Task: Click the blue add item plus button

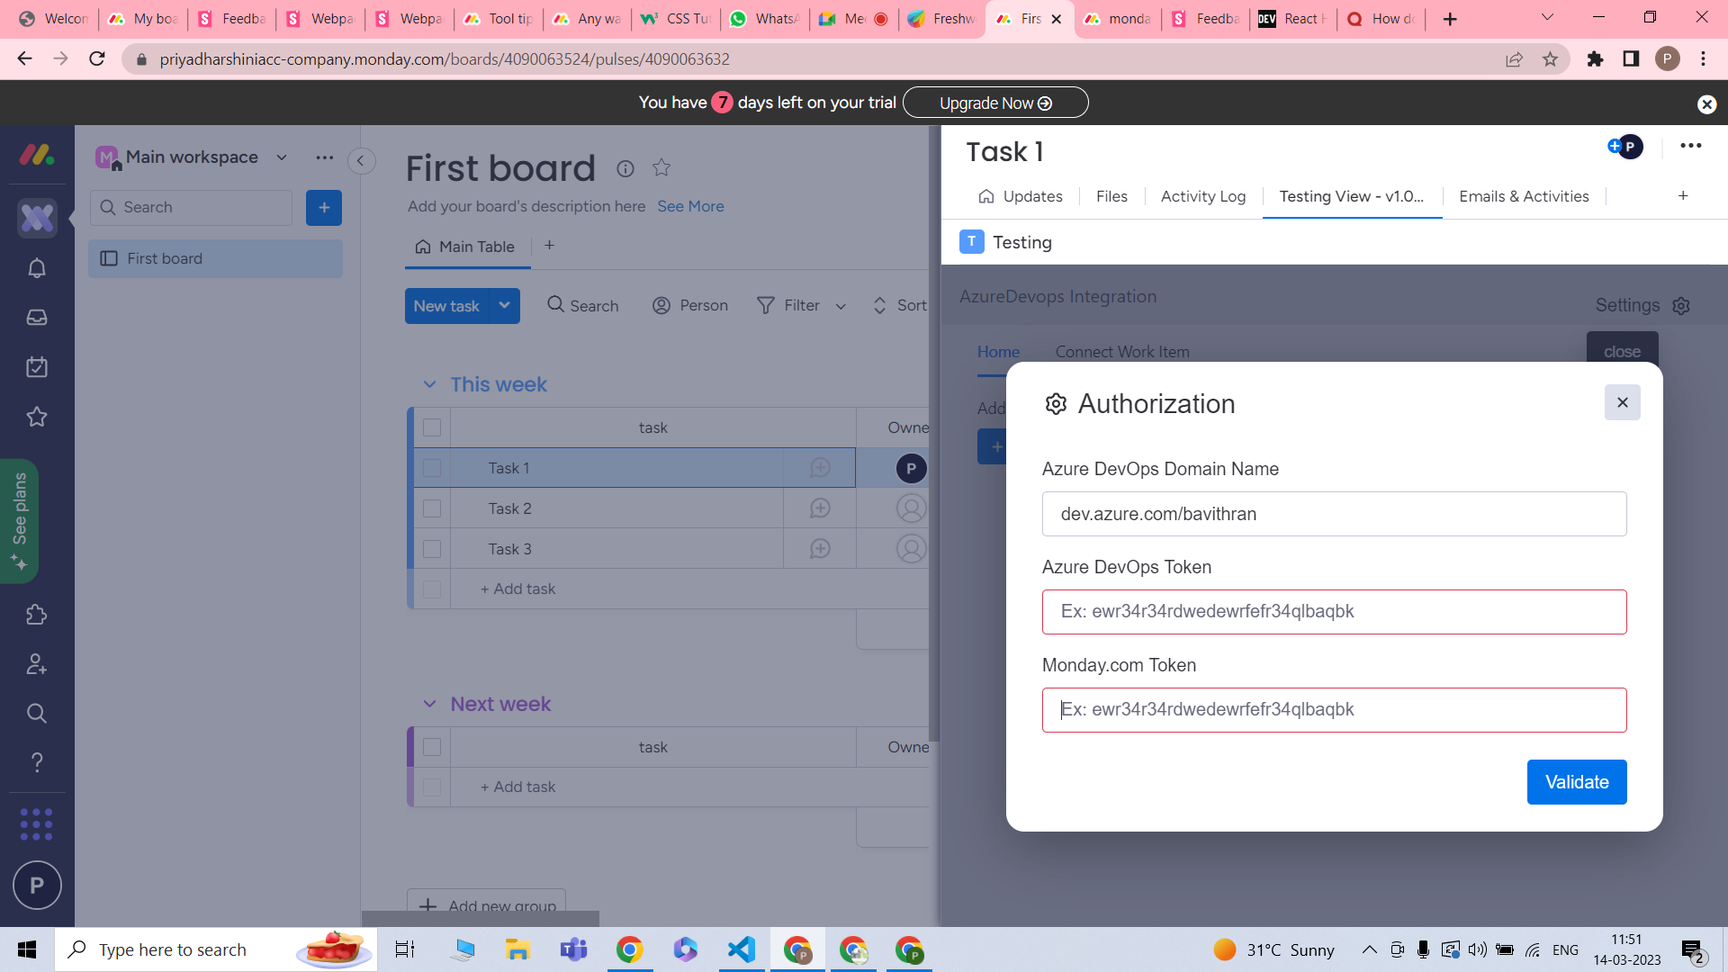Action: point(324,208)
